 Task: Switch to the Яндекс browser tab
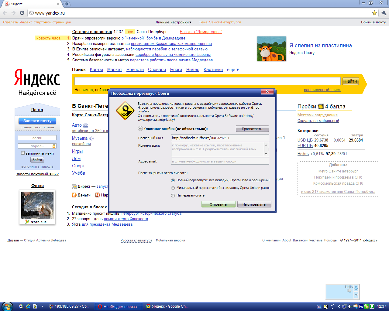(x=32, y=4)
